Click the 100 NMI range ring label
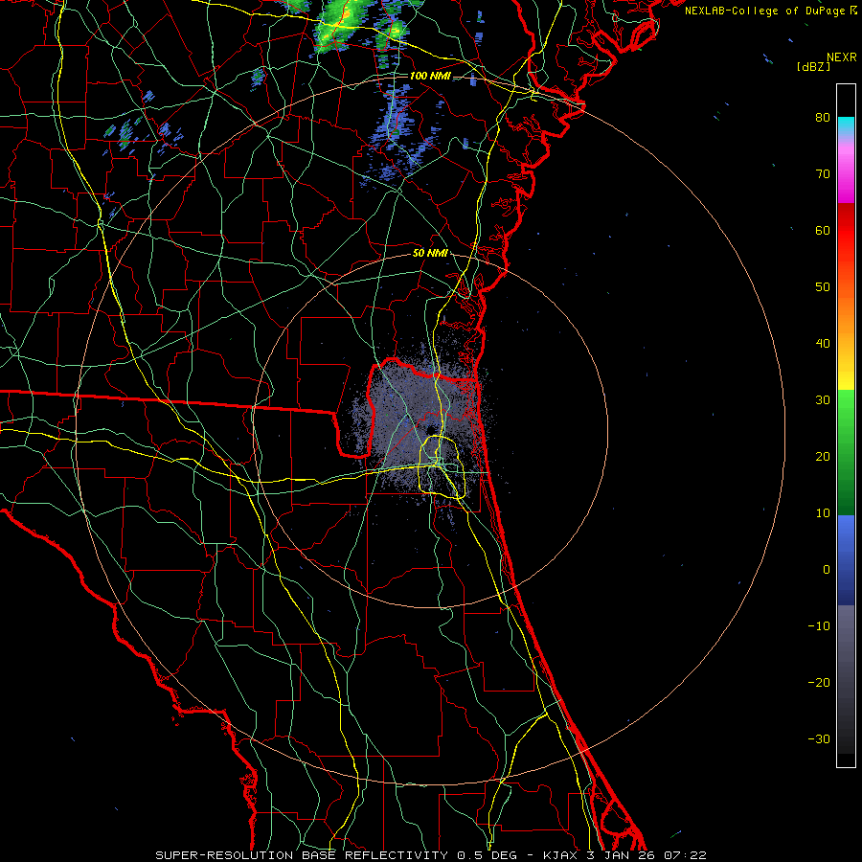862x862 pixels. pyautogui.click(x=430, y=76)
